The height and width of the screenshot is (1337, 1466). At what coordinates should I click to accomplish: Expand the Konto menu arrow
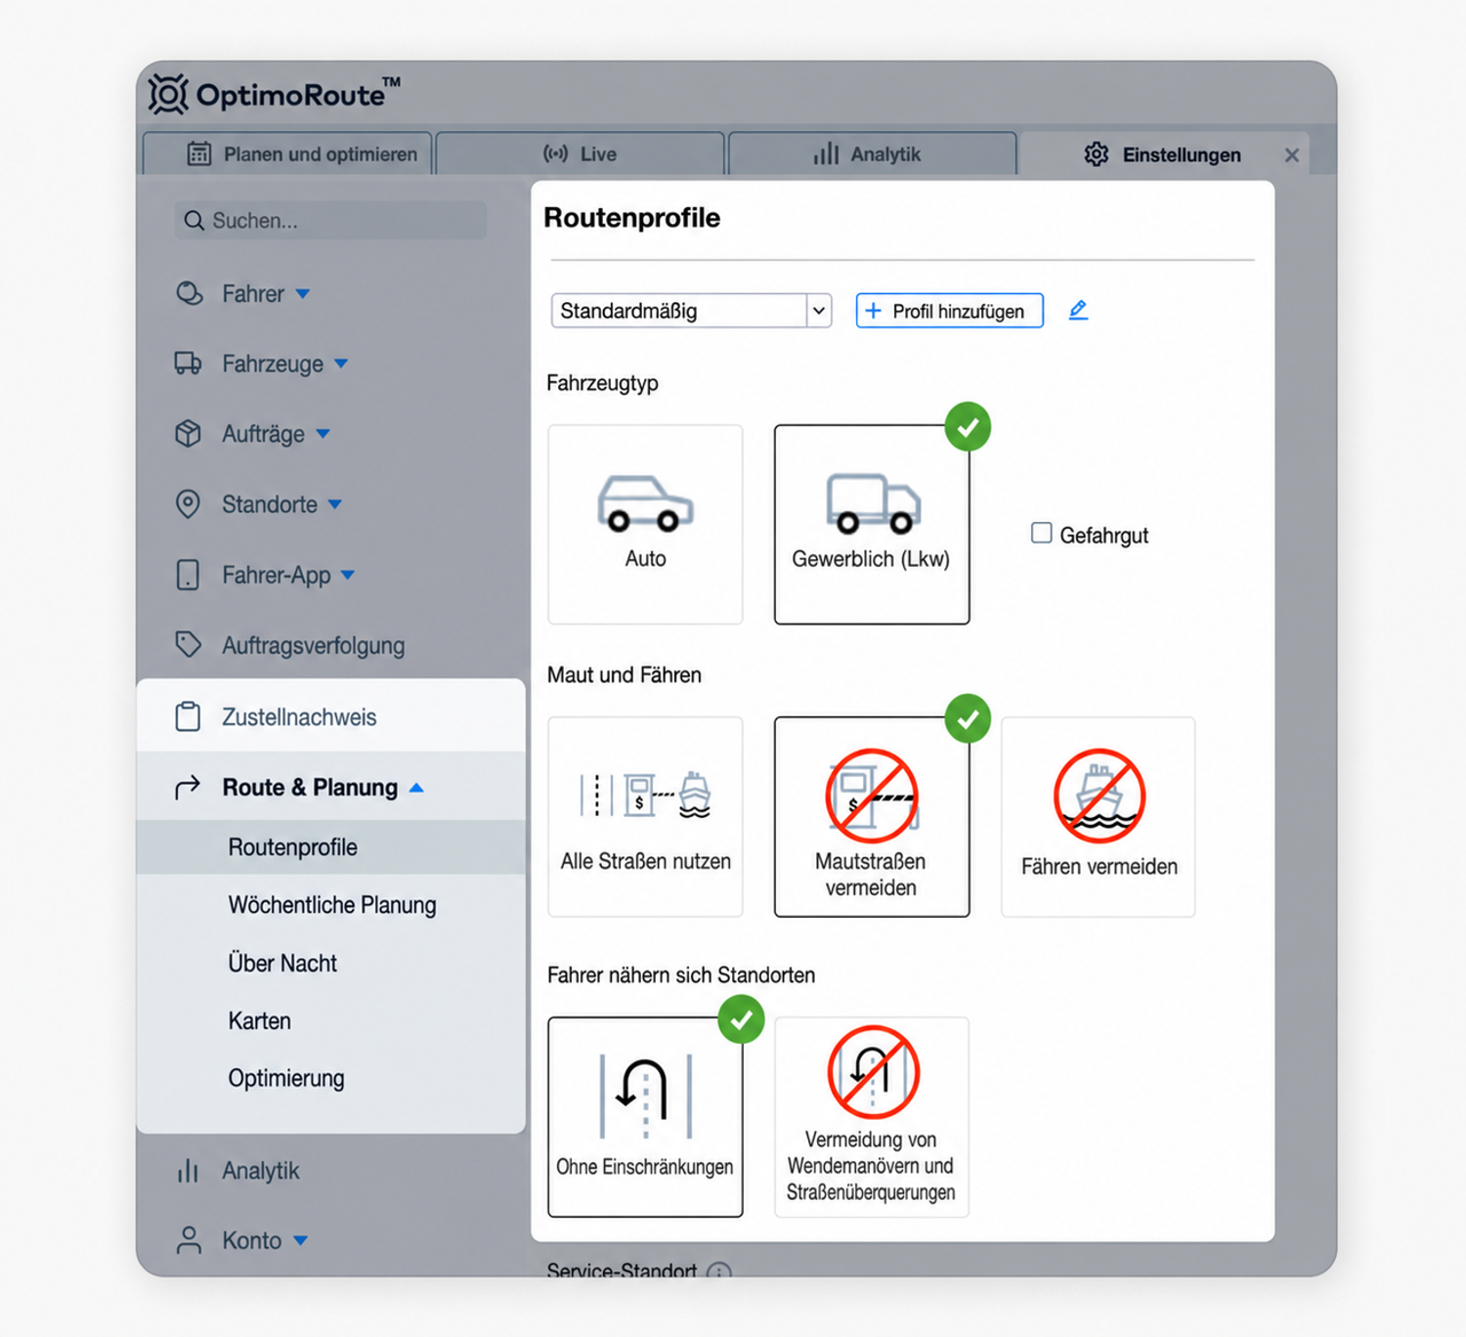(x=301, y=1240)
